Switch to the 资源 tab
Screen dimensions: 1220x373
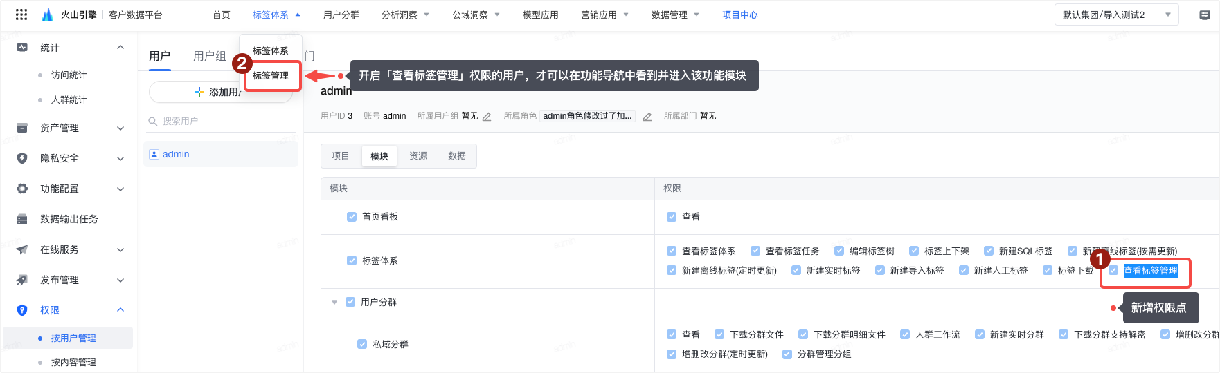coord(418,156)
